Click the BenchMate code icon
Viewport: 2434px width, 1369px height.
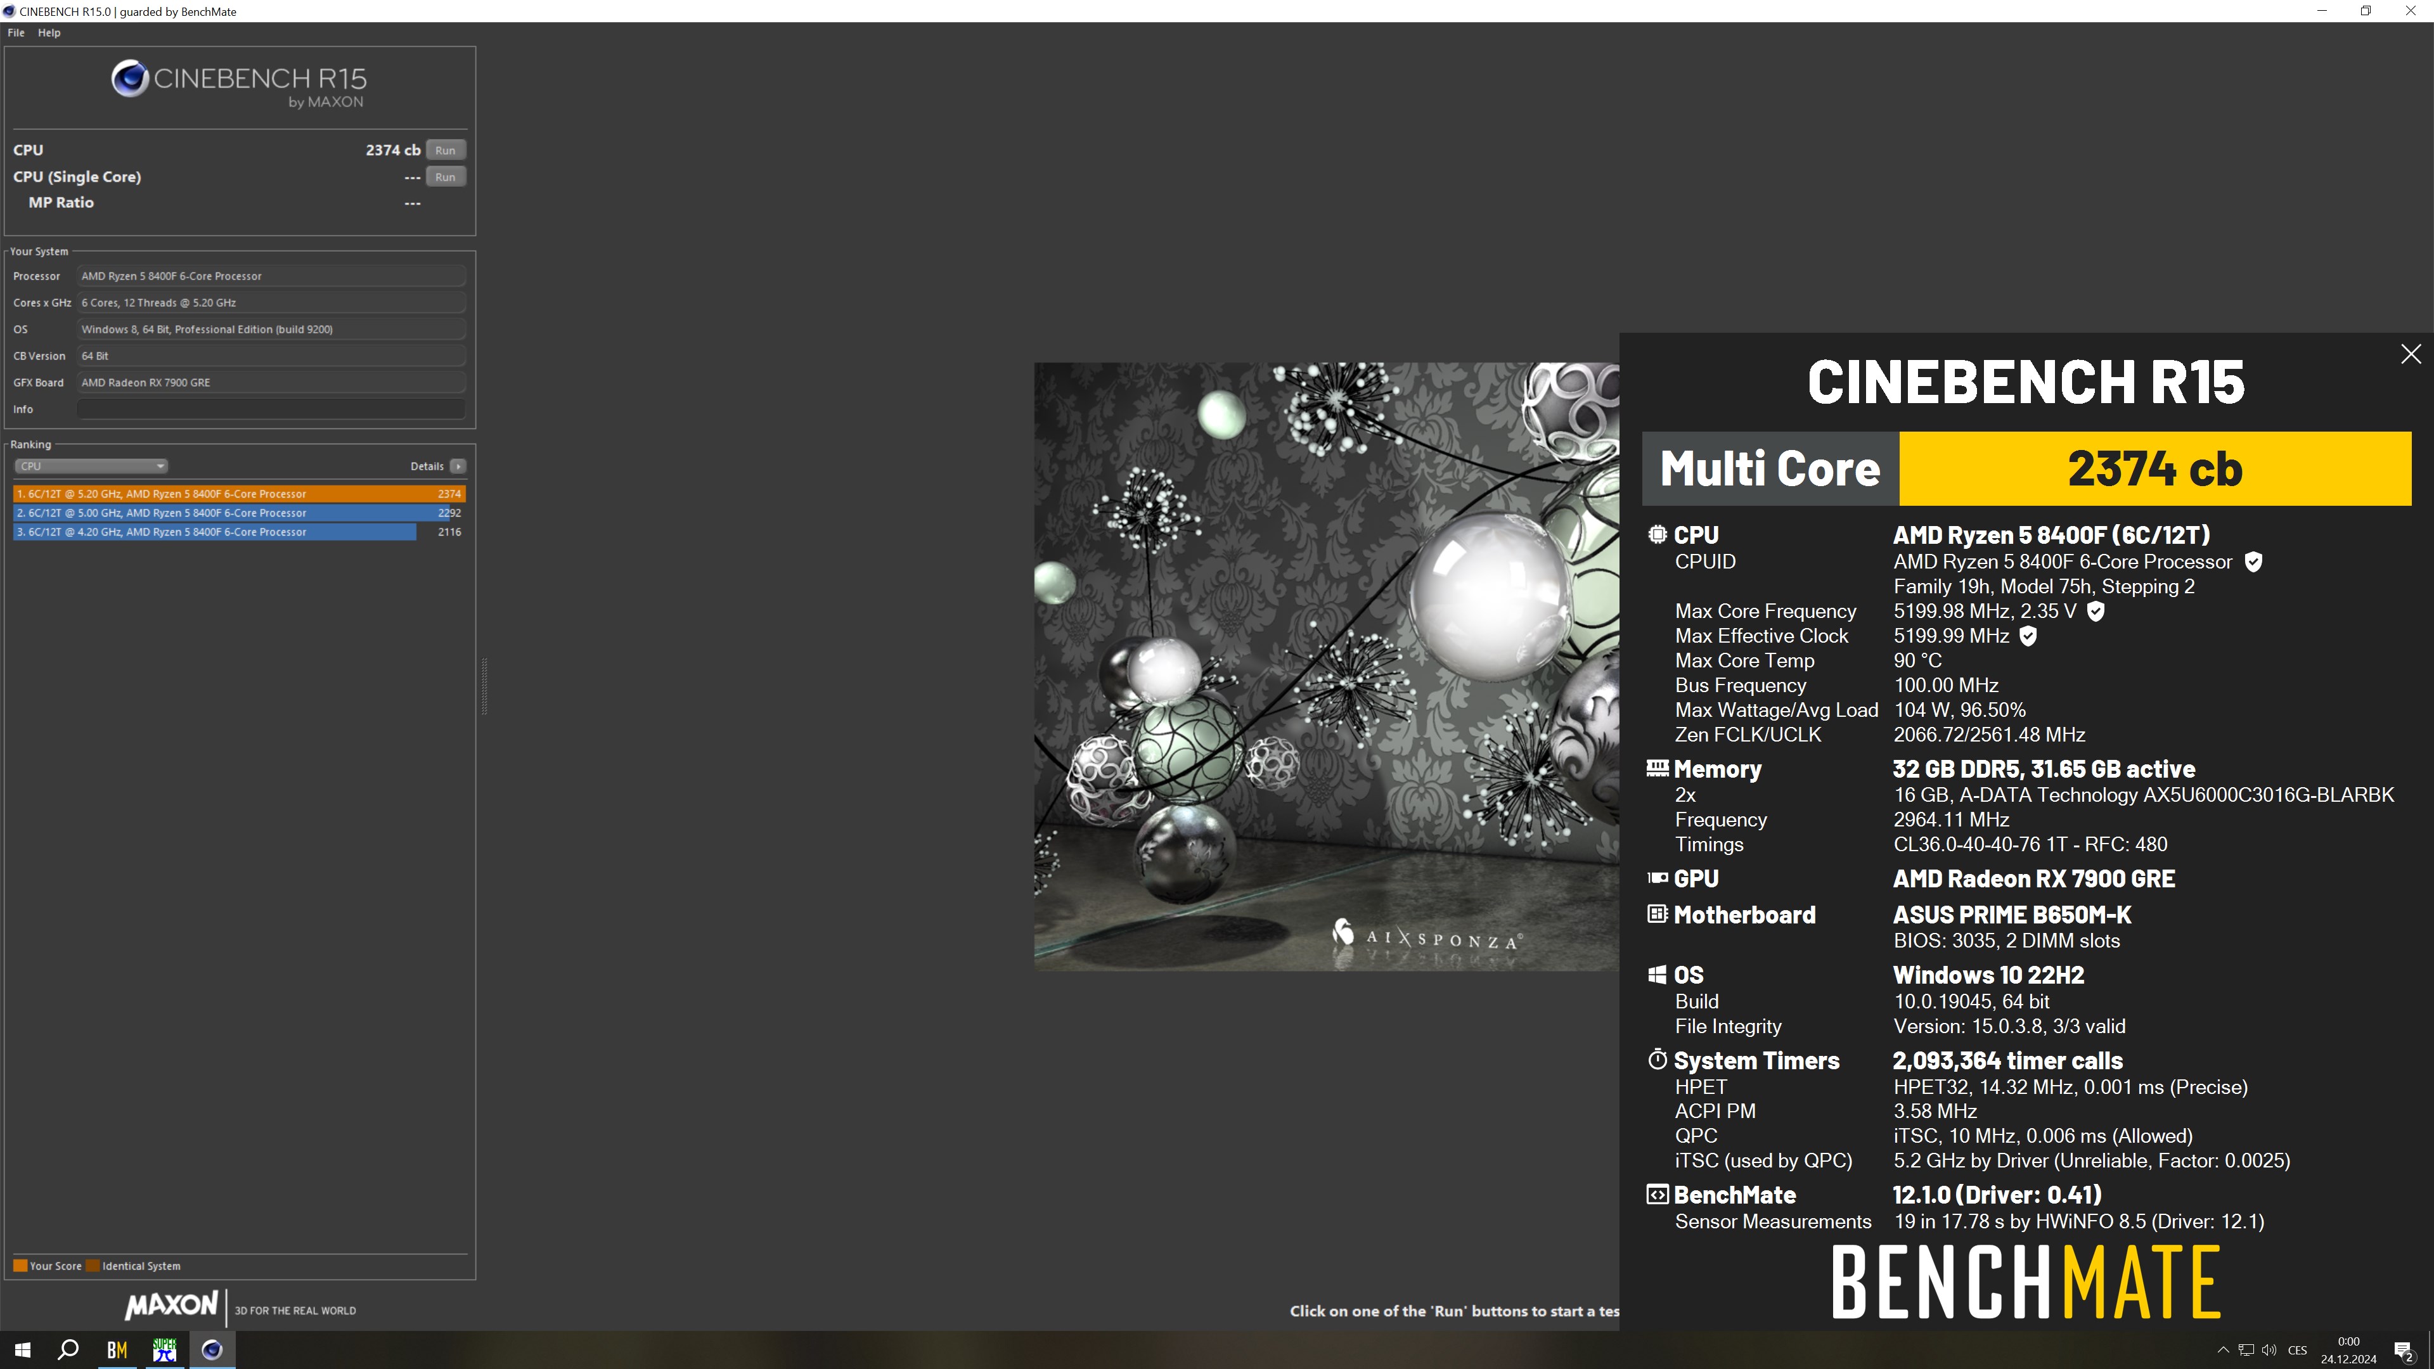pos(1658,1194)
